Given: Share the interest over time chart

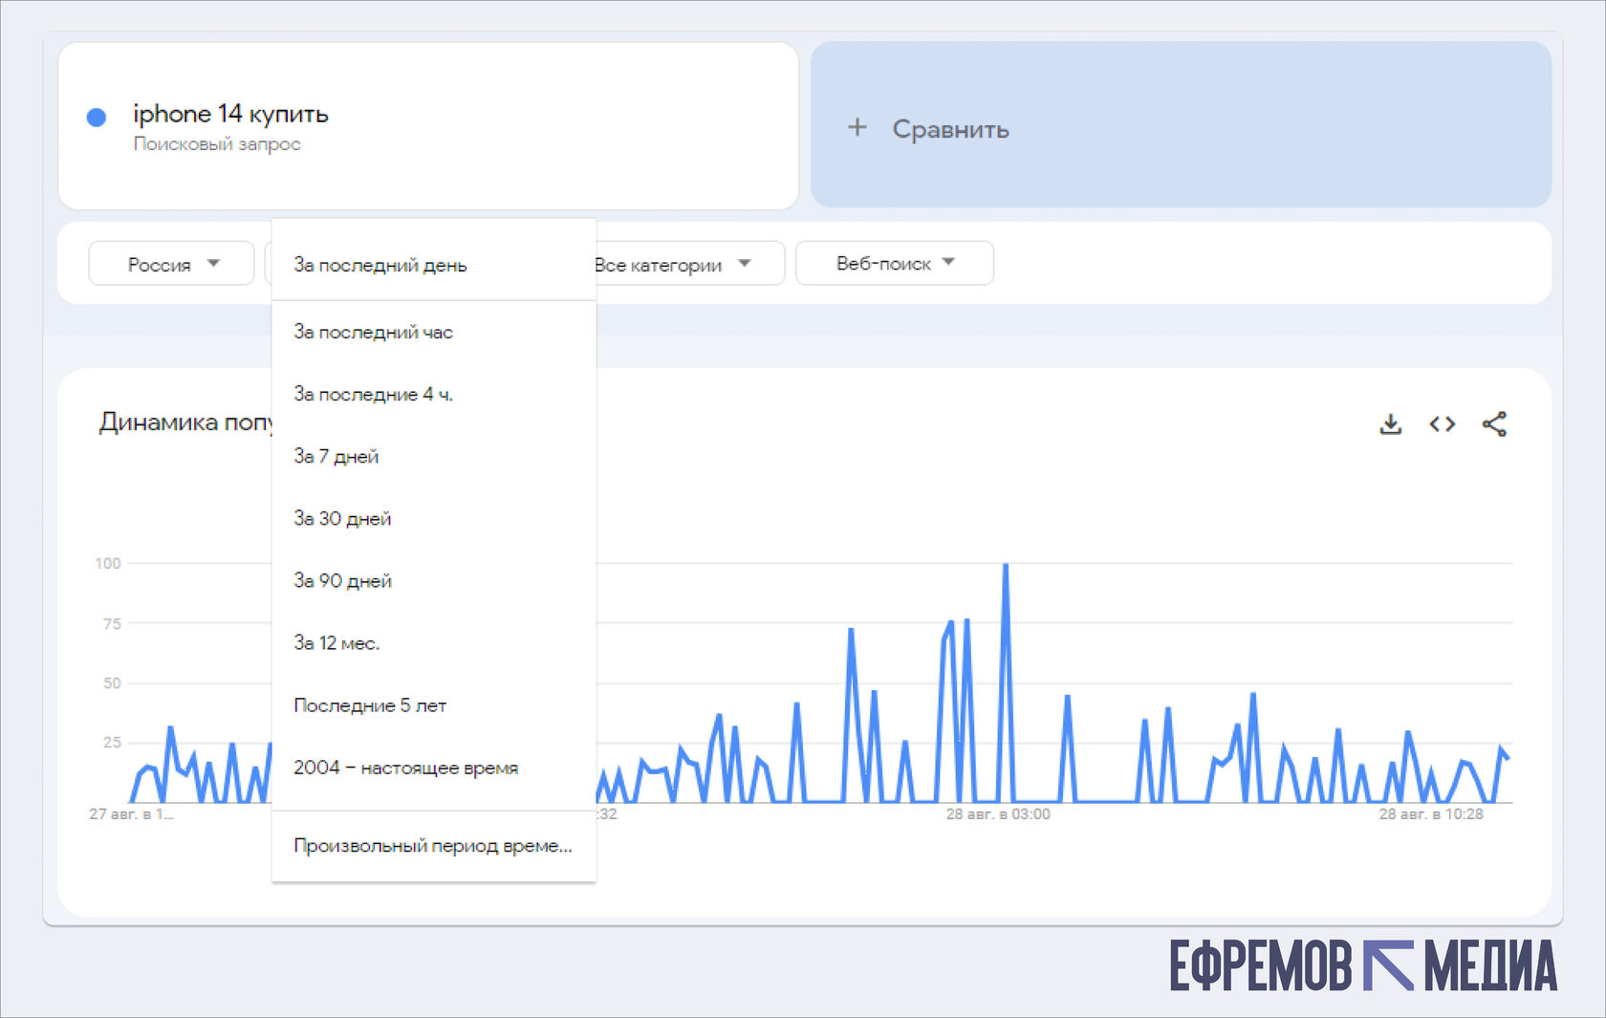Looking at the screenshot, I should (1494, 424).
